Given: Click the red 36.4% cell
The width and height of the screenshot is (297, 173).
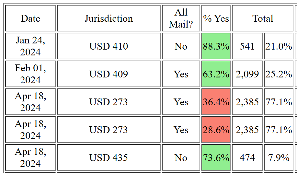Looking at the screenshot, I should (216, 102).
